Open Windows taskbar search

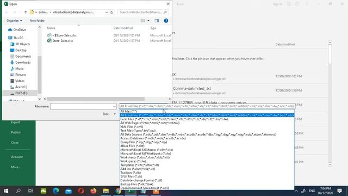click(18, 191)
